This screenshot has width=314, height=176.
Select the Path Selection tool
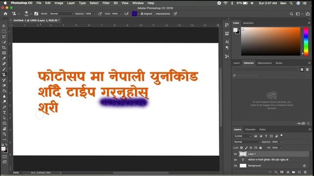(x=4, y=118)
